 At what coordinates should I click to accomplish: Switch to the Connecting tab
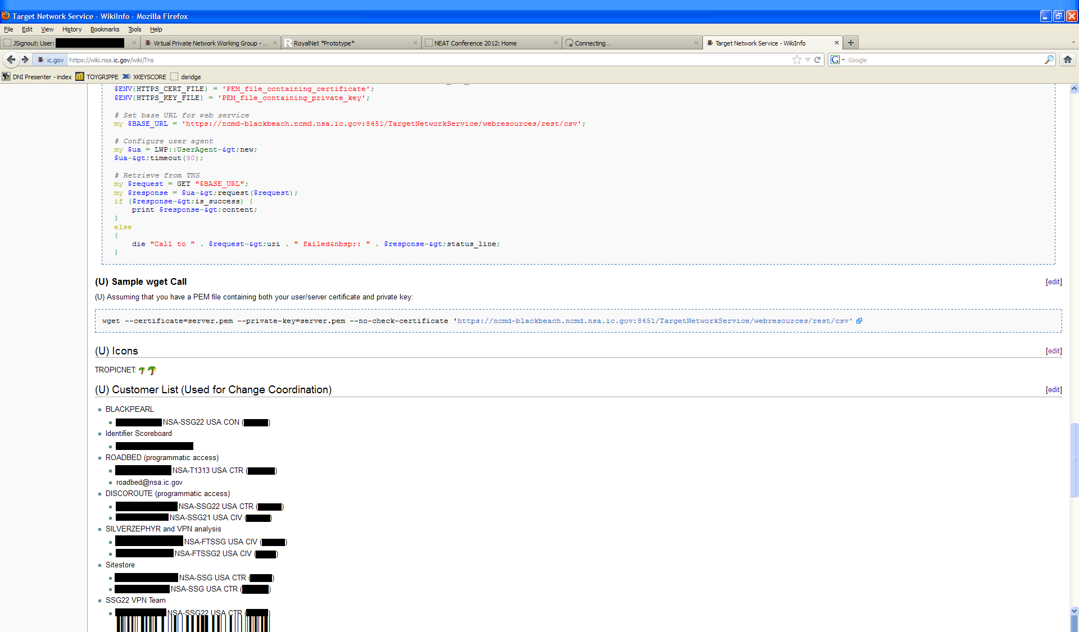point(632,43)
